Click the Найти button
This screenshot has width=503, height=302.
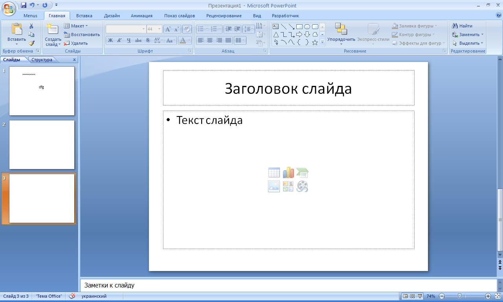[463, 26]
